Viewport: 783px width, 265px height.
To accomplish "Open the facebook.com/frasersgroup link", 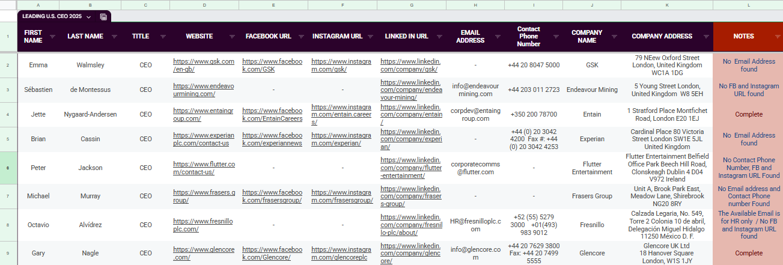I will pos(272,196).
